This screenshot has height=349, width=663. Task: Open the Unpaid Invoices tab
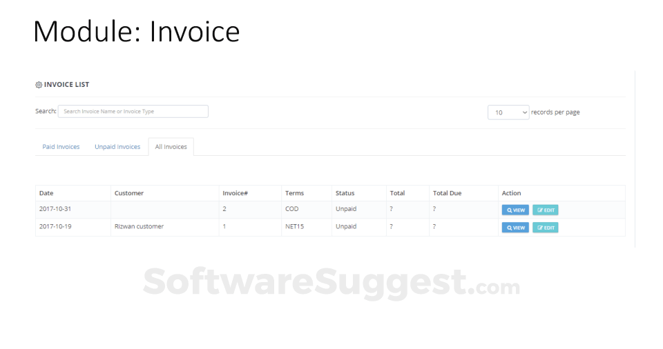(117, 147)
